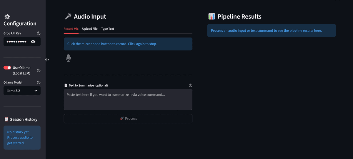Click the Ollama Model label
353x159 pixels.
(x=13, y=82)
